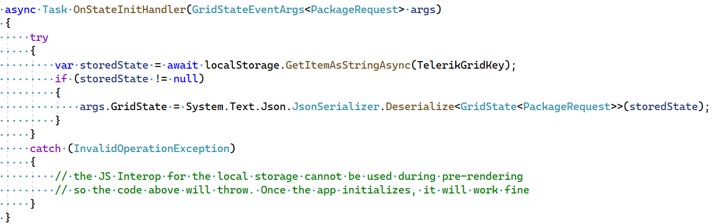Image resolution: width=728 pixels, height=224 pixels.
Task: Click the GetItemAsStringAsync method call
Action: click(347, 65)
